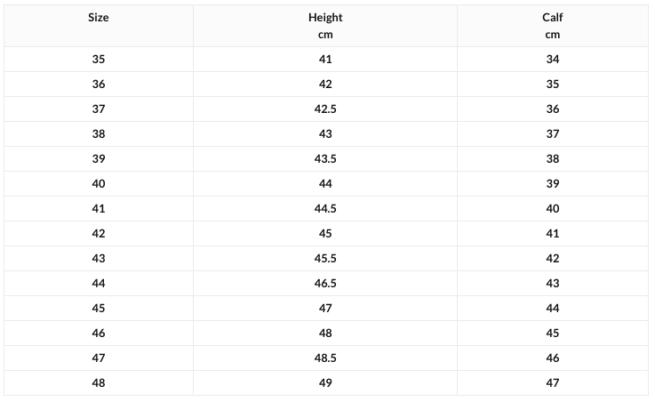Click the calf value 47 in size 48 row

coord(553,383)
